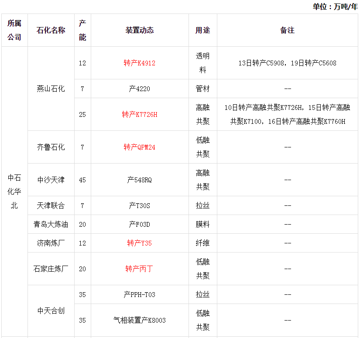
Task: Select the 齐鲁石化 cell
Action: (51, 147)
